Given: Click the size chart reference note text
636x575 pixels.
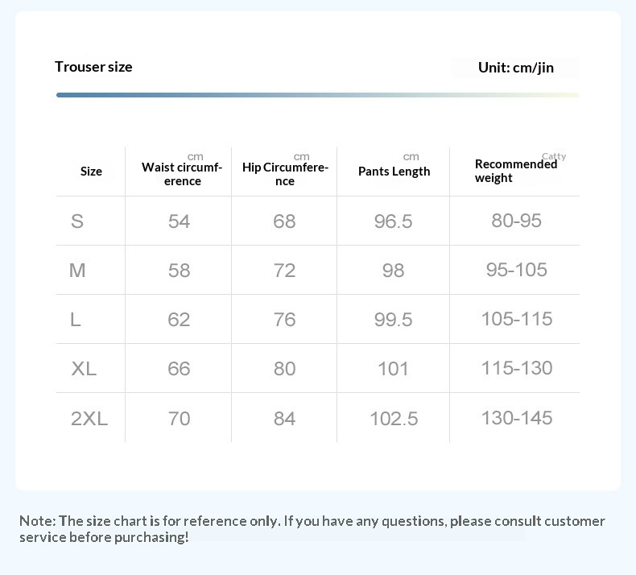Looking at the screenshot, I should (312, 529).
